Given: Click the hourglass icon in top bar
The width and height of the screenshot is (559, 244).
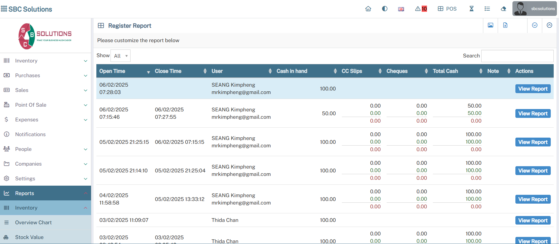Looking at the screenshot, I should [x=471, y=9].
